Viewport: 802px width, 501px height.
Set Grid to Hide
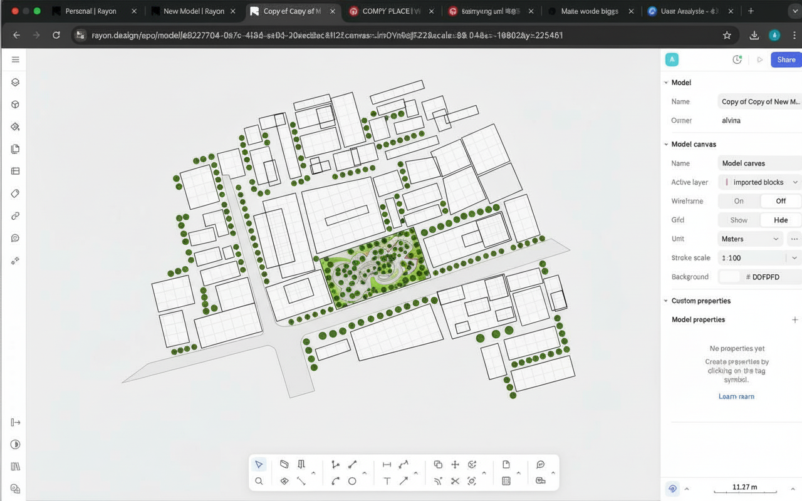tap(781, 220)
